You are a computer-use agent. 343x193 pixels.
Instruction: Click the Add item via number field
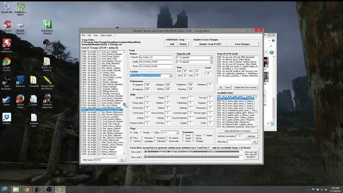click(x=240, y=136)
